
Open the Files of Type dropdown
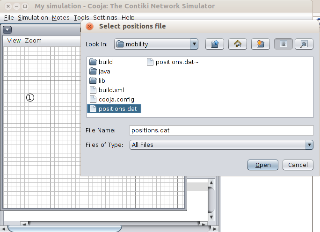point(309,145)
